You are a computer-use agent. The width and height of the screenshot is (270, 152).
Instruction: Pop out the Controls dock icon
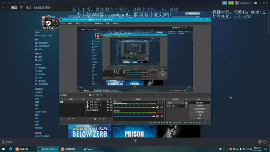pos(209,99)
